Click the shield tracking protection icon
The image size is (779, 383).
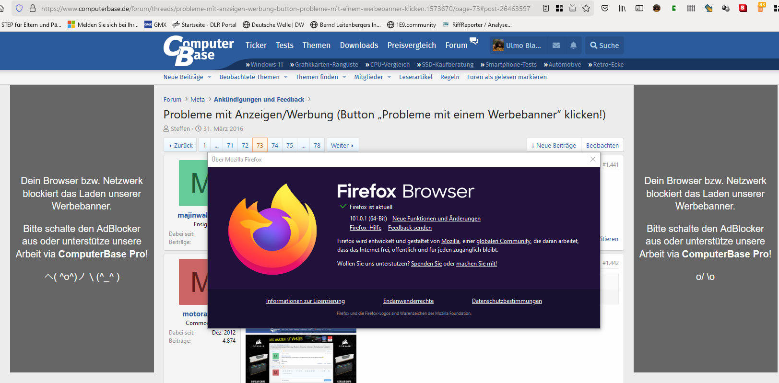coord(19,8)
